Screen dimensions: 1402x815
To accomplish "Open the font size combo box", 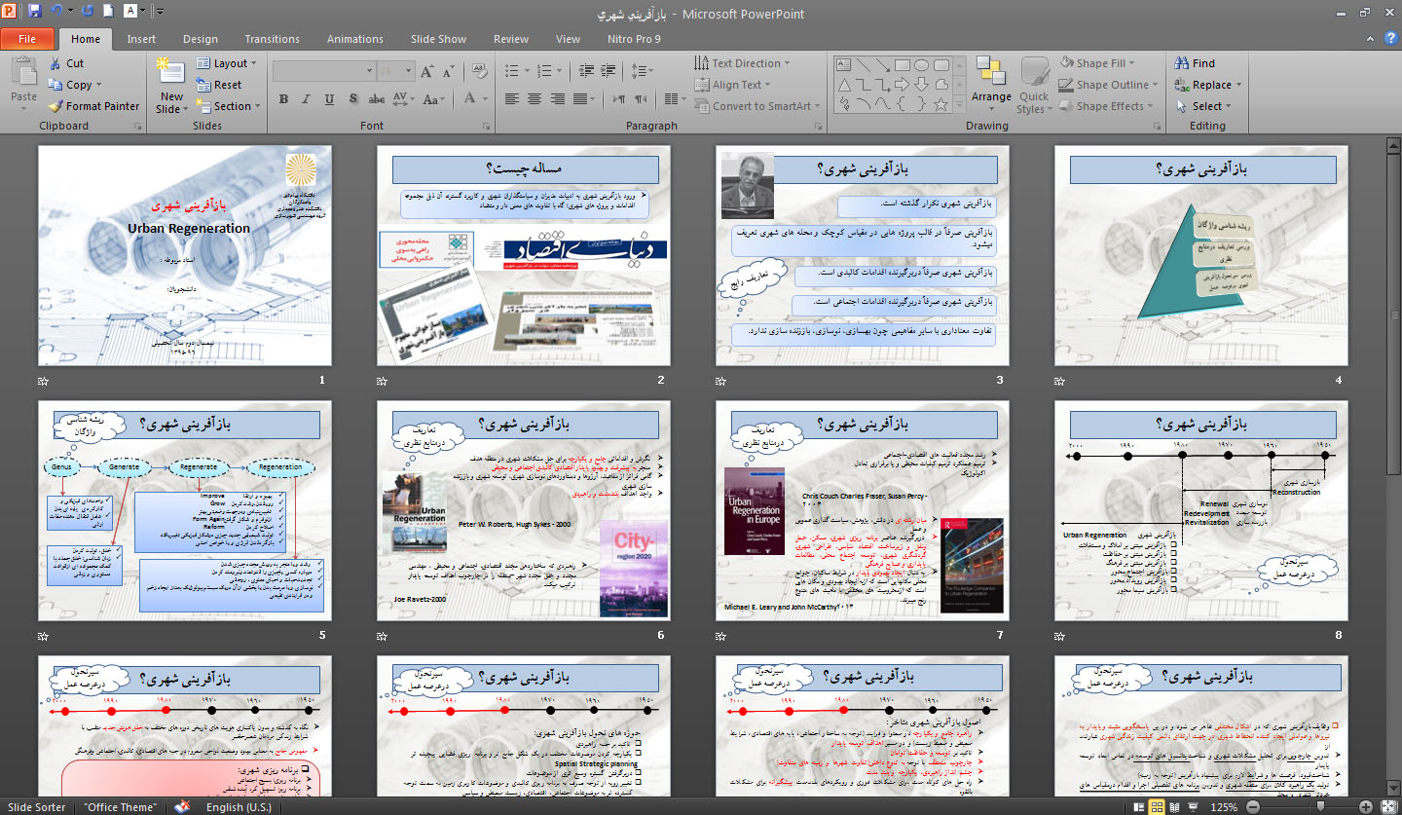I will tap(396, 71).
